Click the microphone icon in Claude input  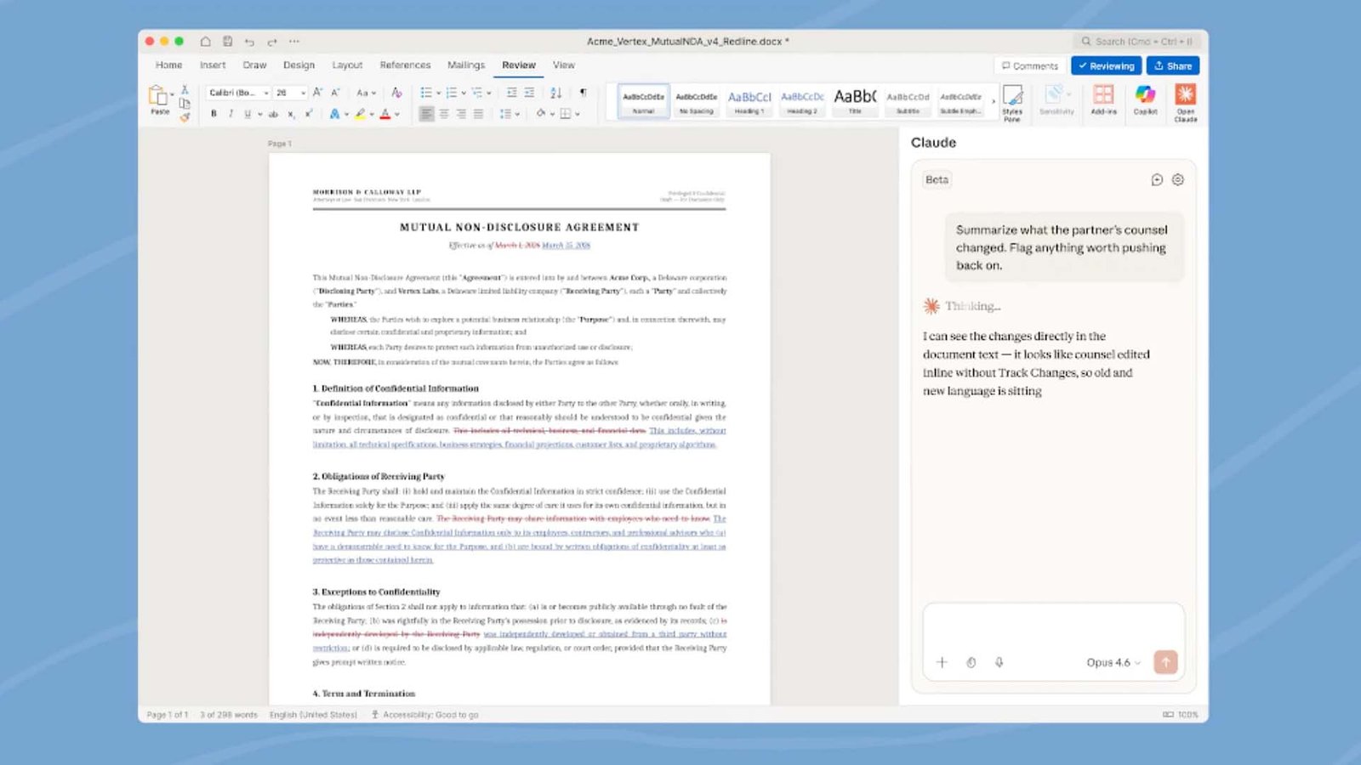click(999, 662)
